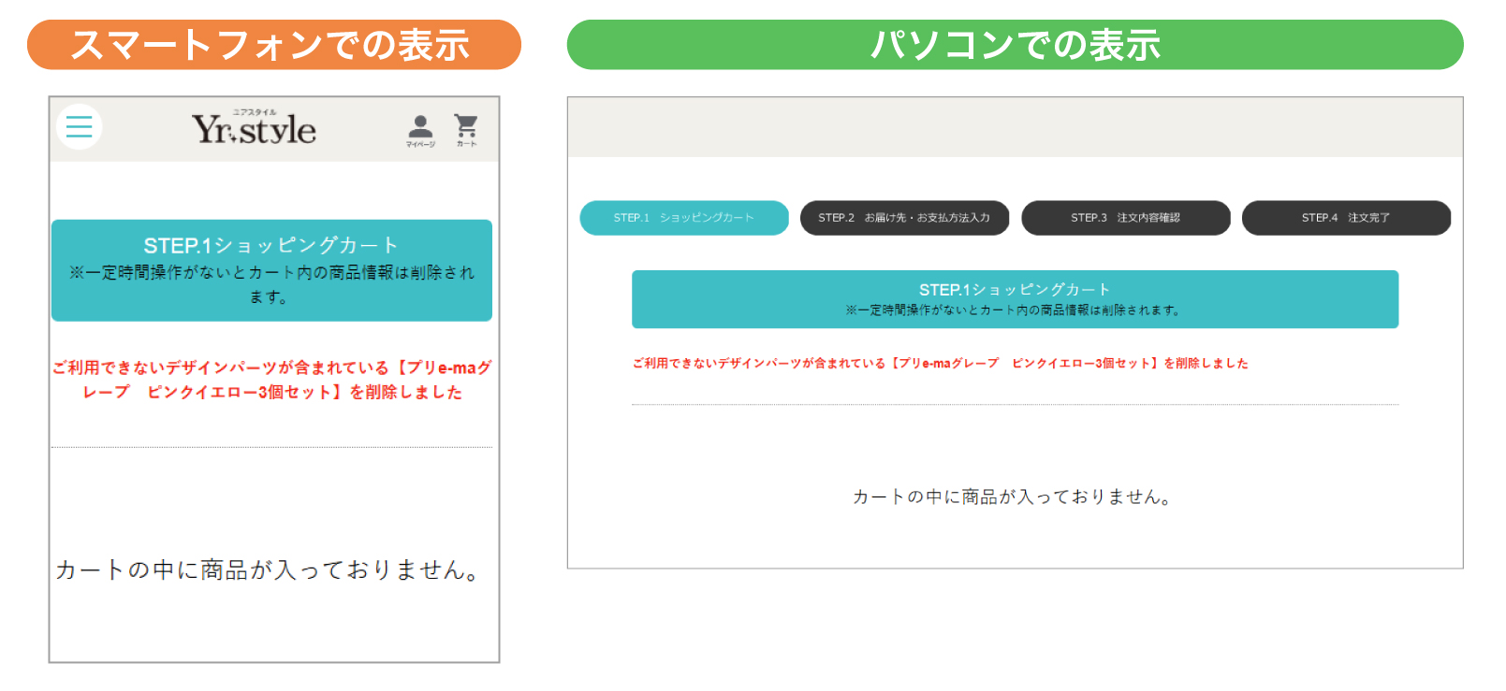This screenshot has height=691, width=1506.
Task: Click the teal STEP.1 banner in PC view
Action: [1015, 299]
